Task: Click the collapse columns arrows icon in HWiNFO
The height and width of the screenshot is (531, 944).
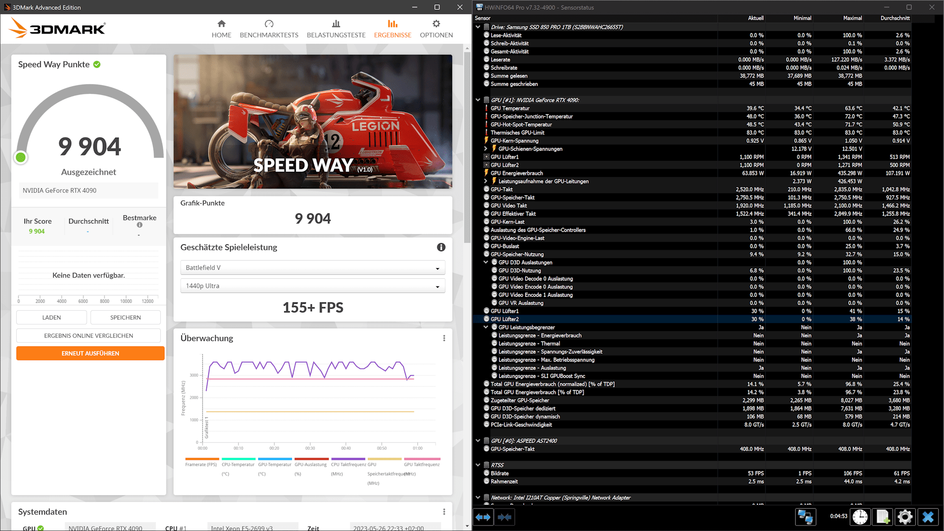Action: click(x=504, y=517)
